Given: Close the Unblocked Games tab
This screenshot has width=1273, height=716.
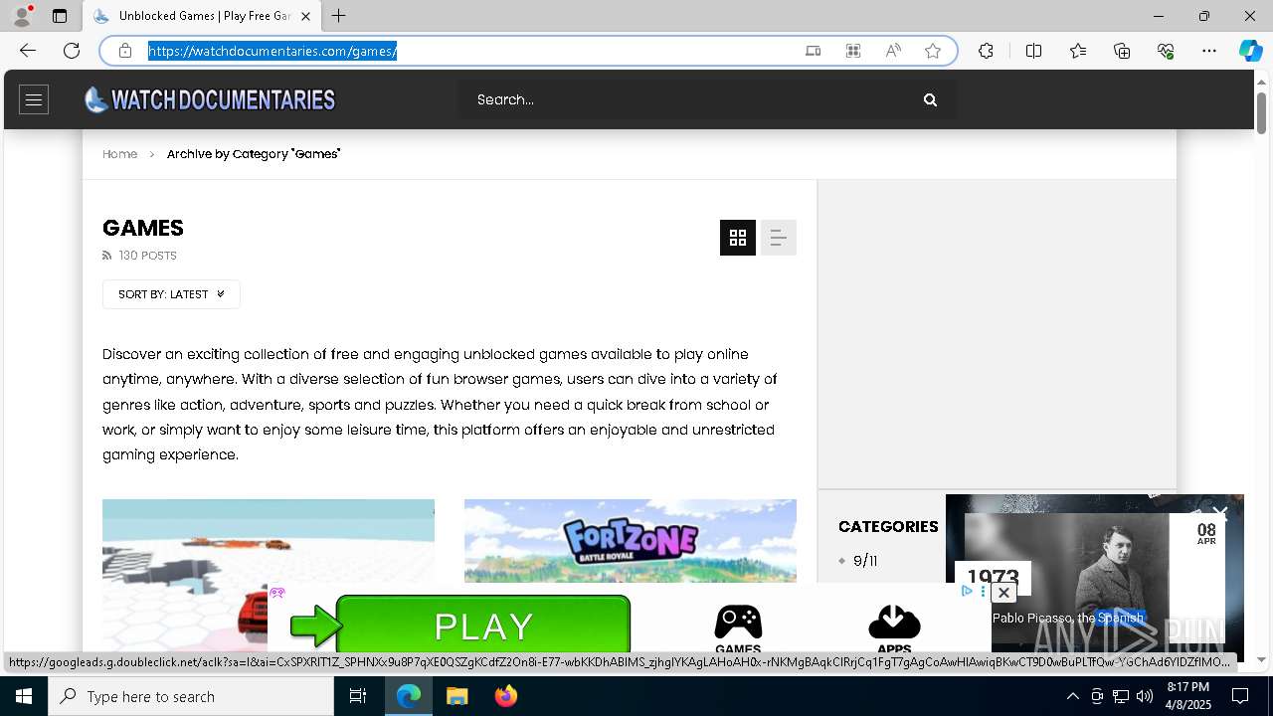Looking at the screenshot, I should pyautogui.click(x=305, y=16).
